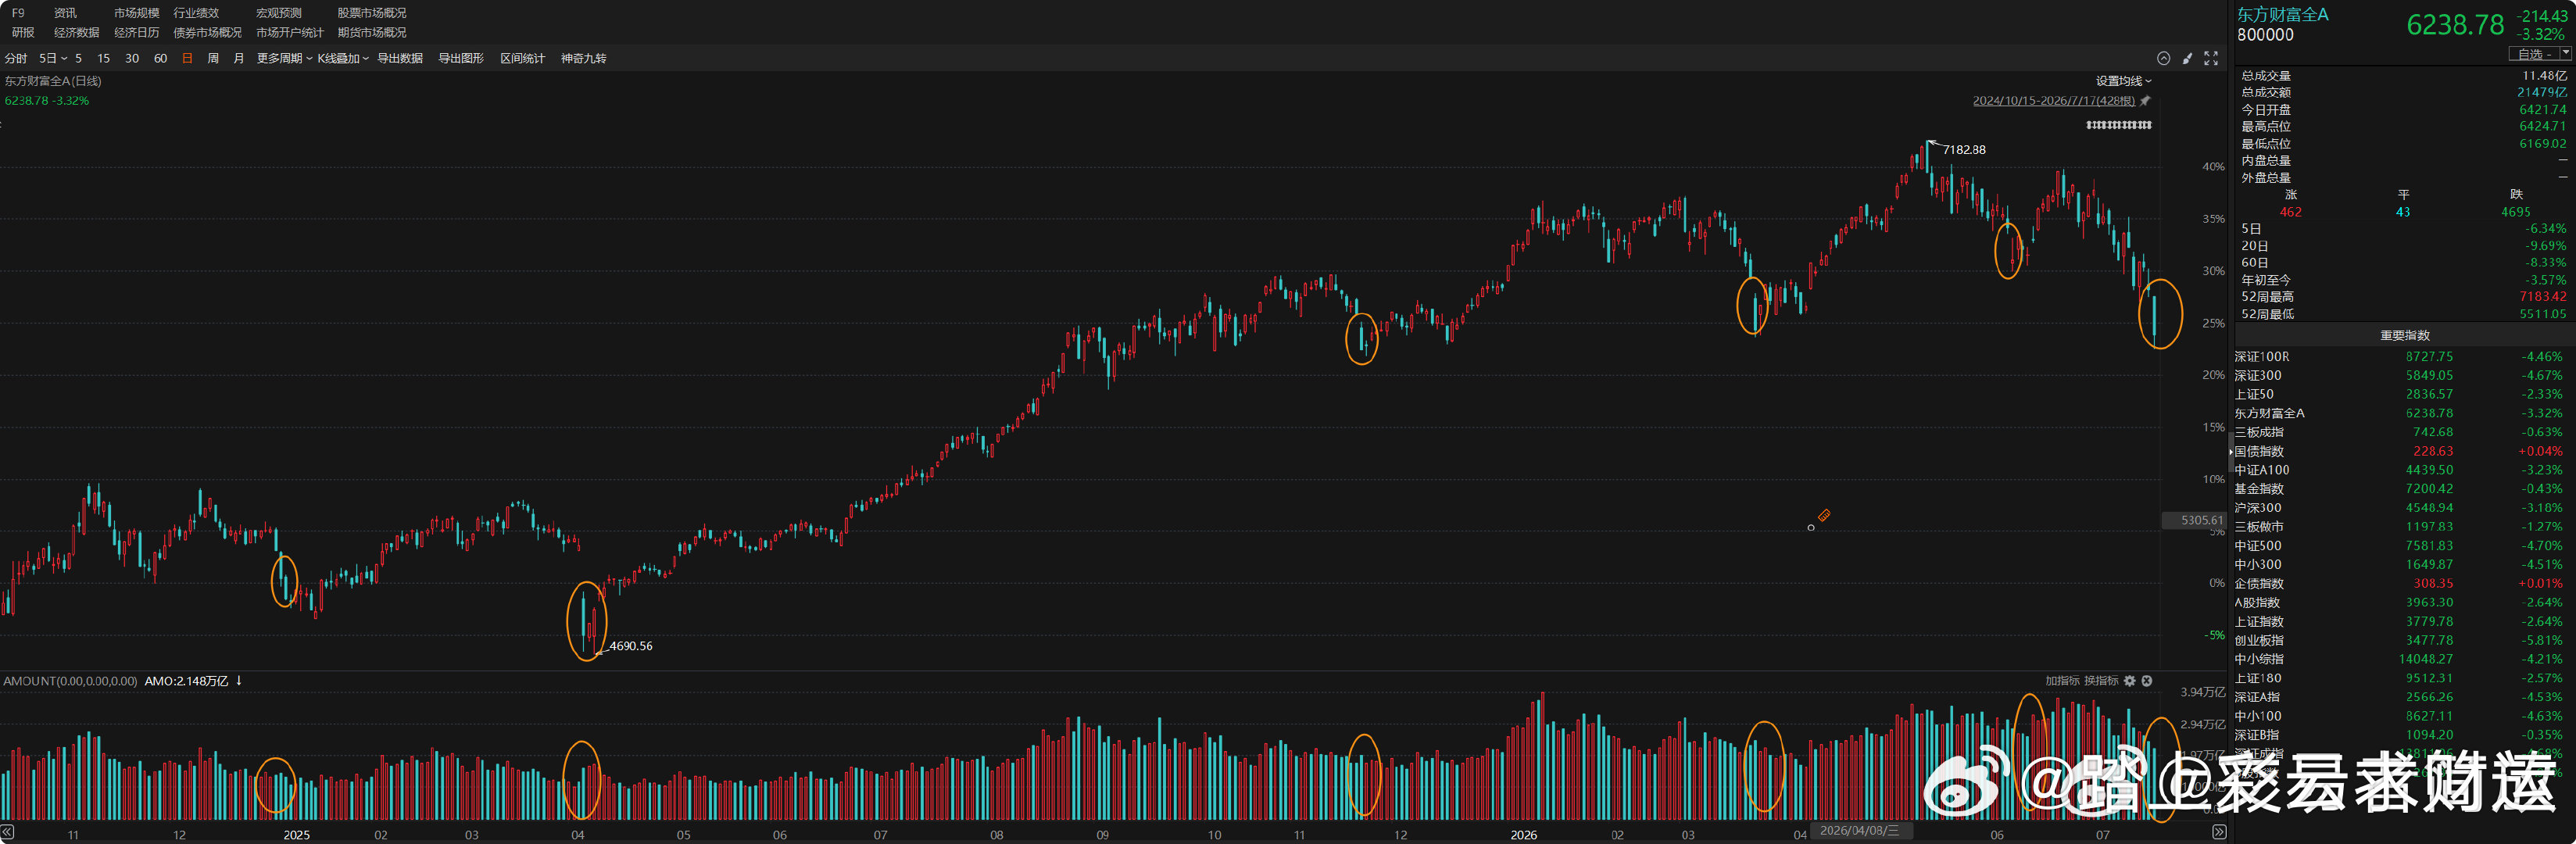
Task: Expand the 设置均线 moving average dropdown
Action: pyautogui.click(x=2124, y=82)
